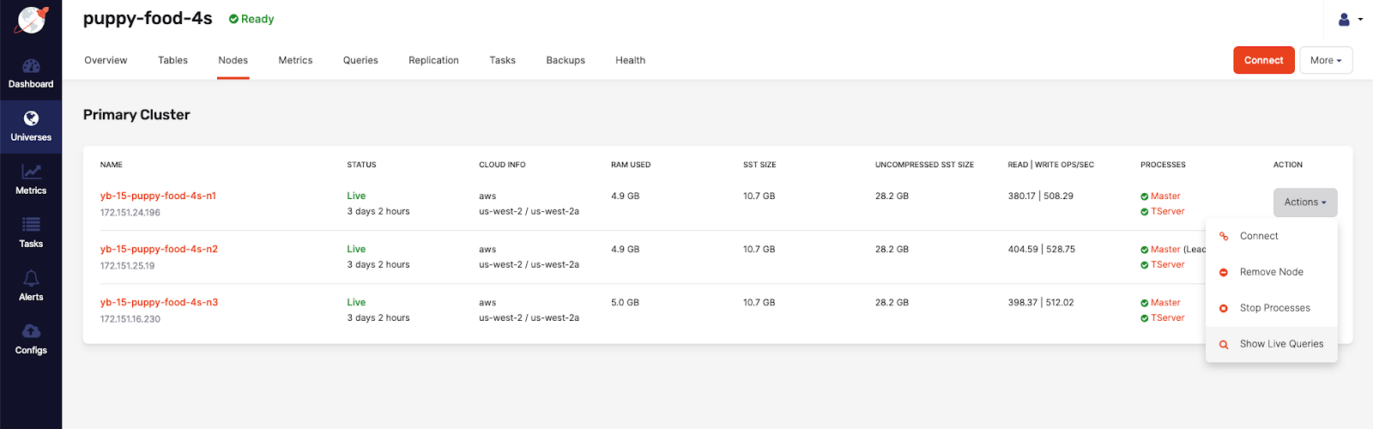Click the YugabyteDB logo icon
Viewport: 1373px width, 429px height.
(x=31, y=20)
